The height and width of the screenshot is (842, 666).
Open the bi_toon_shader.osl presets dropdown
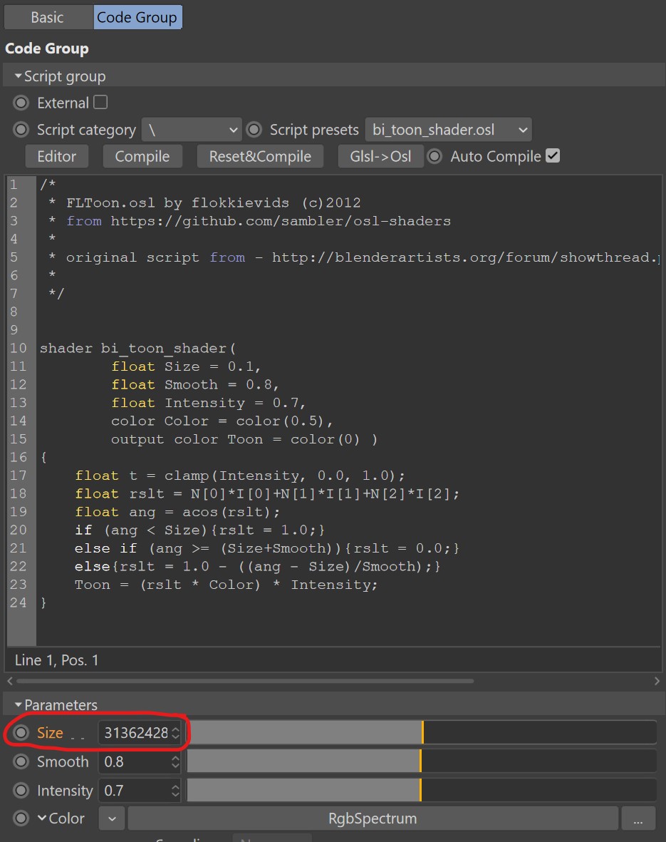(448, 130)
